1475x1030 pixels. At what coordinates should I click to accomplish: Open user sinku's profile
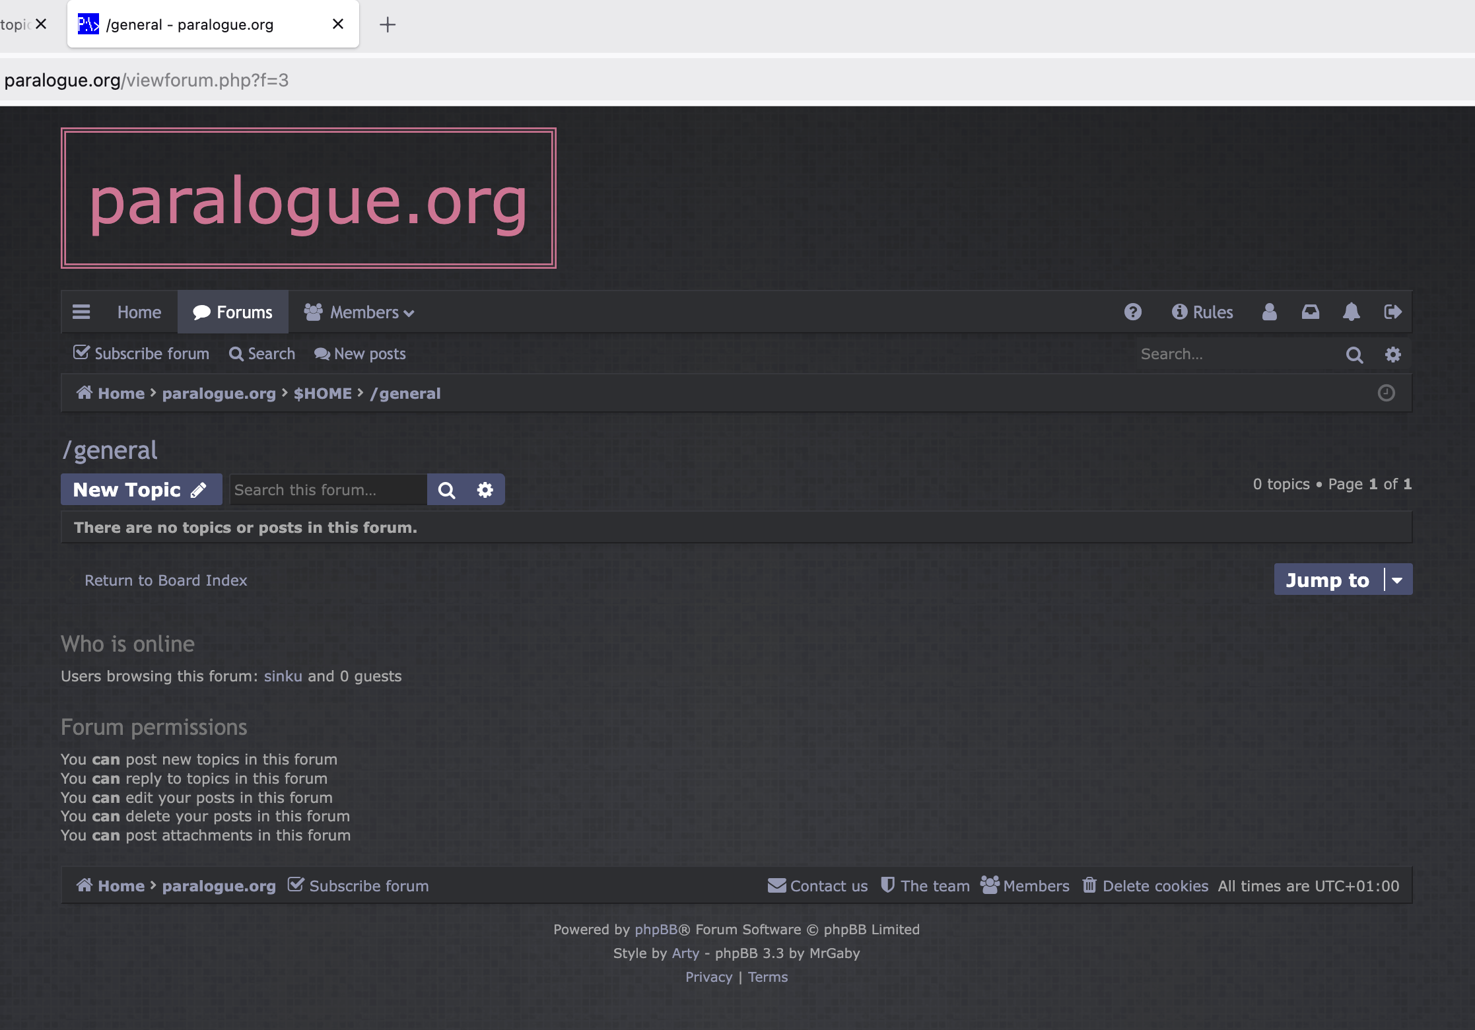pos(283,676)
